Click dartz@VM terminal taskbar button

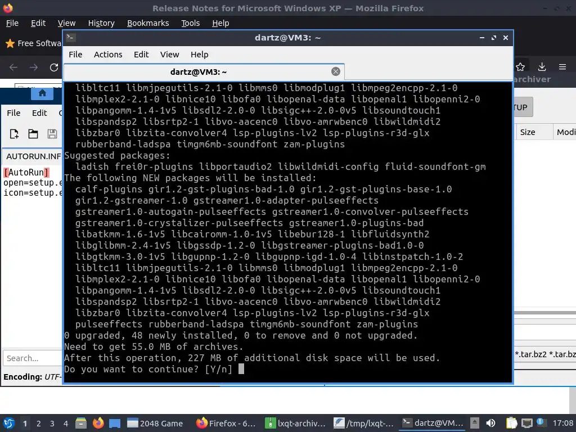pyautogui.click(x=433, y=423)
